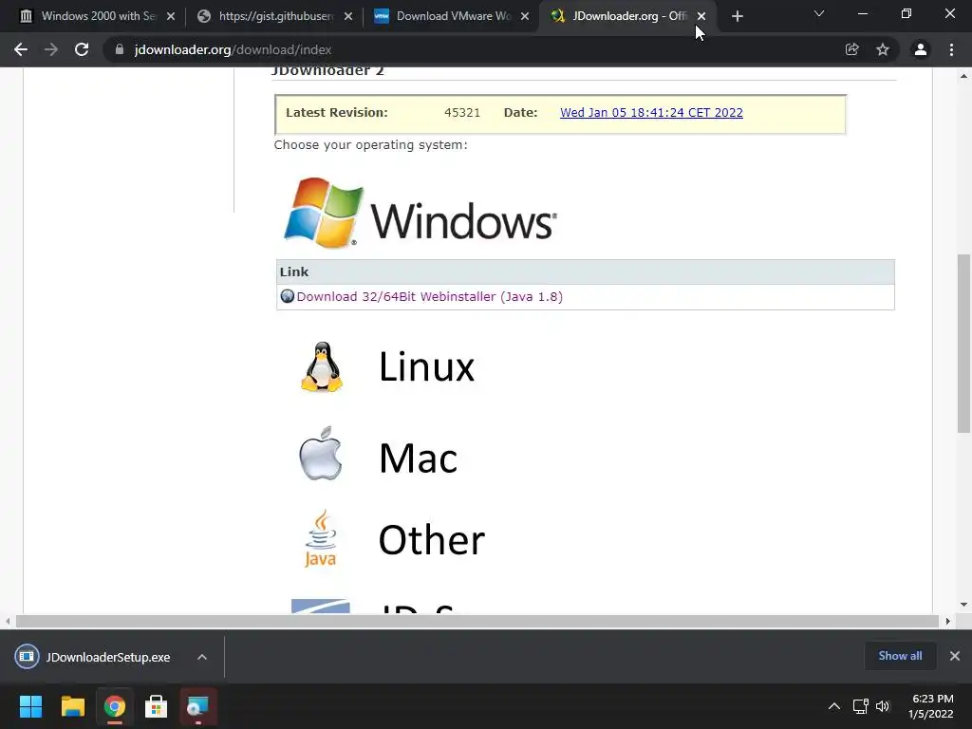This screenshot has width=972, height=729.
Task: Open the clock and date 6:23 PM
Action: 932,706
